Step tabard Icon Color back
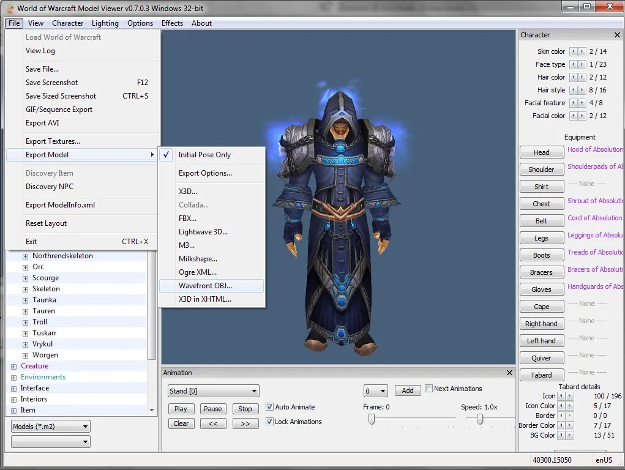Screen dimensions: 625x470 [561, 406]
